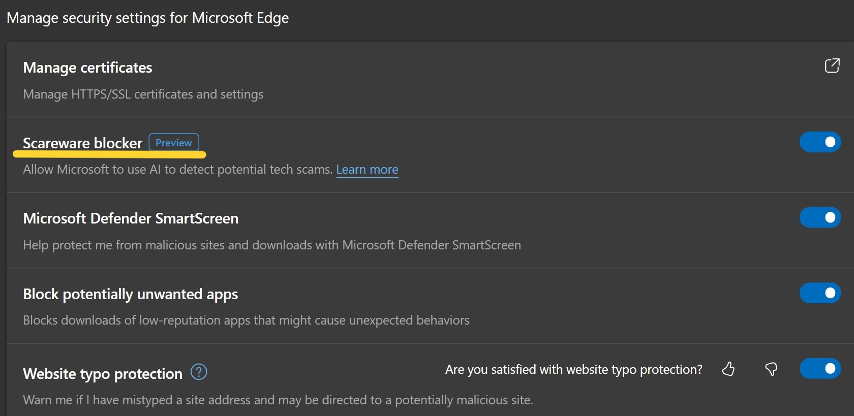Click 'Blocks downloads of low-reputation apps' description
The image size is (854, 416).
click(x=246, y=321)
